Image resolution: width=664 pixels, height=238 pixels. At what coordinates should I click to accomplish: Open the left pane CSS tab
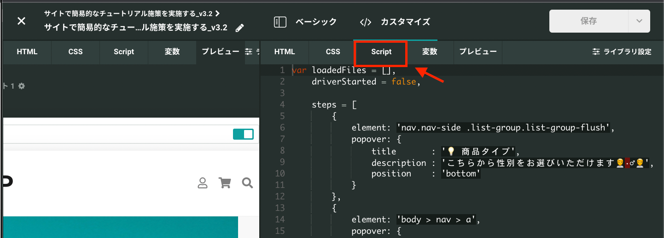76,52
